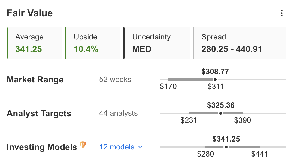Click the $308.77 market price label
Viewport: 291px width, 162px height.
215,72
